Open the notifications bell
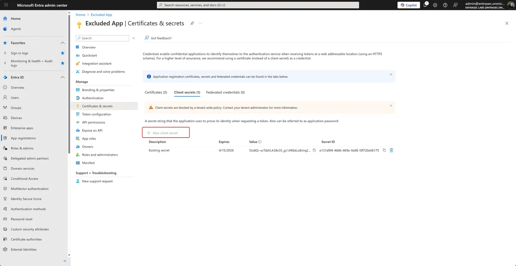This screenshot has height=266, width=516. (x=425, y=5)
